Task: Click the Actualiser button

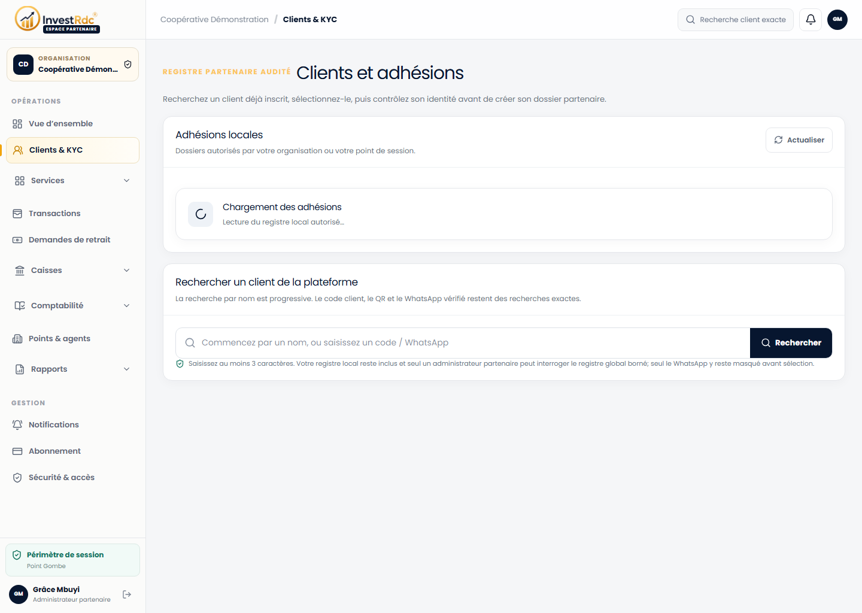Action: pos(799,140)
